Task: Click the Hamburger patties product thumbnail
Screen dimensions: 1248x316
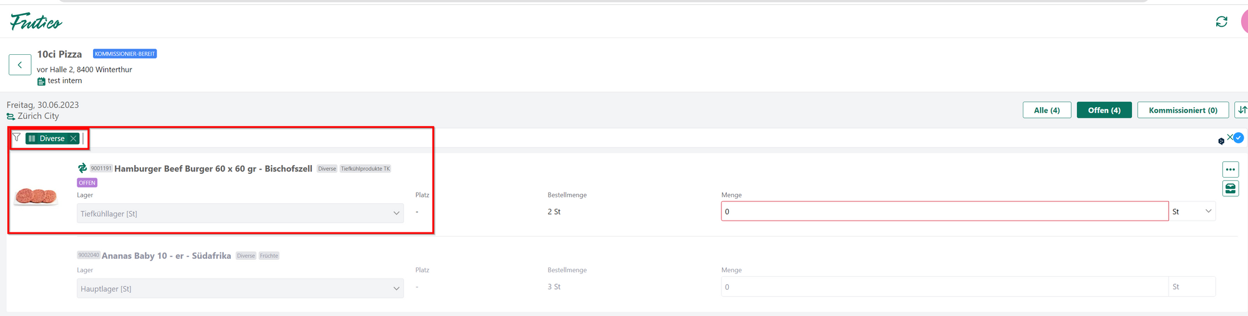Action: 36,196
